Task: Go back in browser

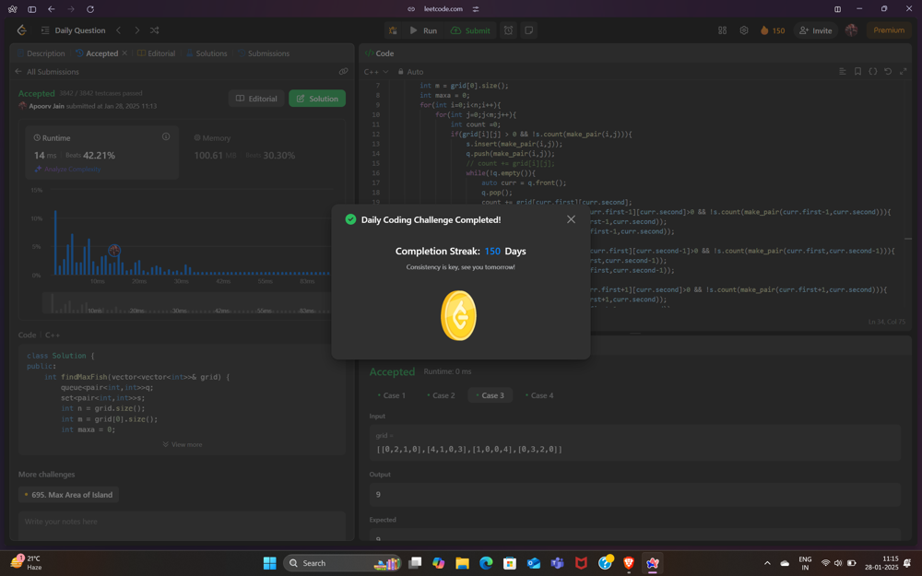Action: click(x=51, y=9)
